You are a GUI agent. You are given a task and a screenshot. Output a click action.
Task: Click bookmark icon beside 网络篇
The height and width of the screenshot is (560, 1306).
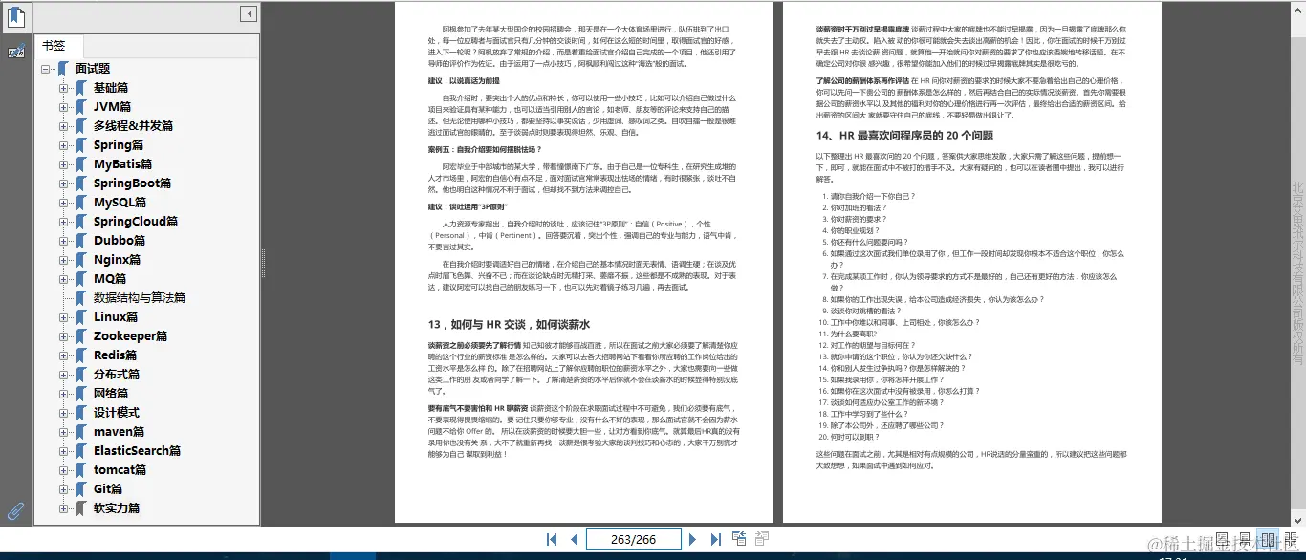click(x=82, y=394)
